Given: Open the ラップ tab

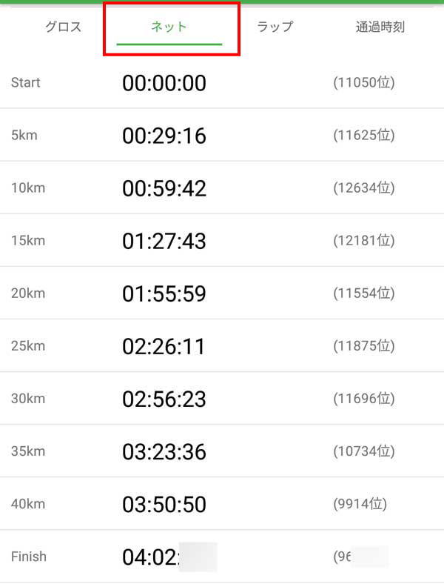Looking at the screenshot, I should 275,27.
